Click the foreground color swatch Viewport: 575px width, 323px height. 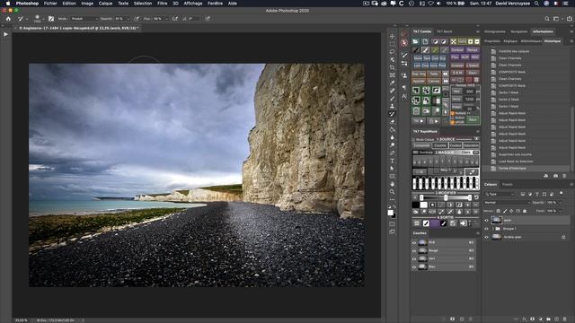(391, 213)
